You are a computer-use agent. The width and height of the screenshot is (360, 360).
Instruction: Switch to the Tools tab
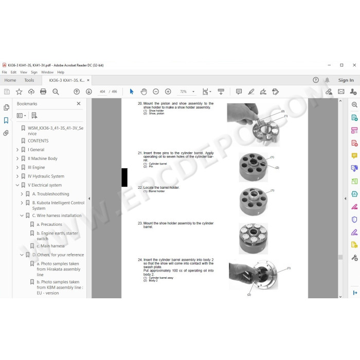[29, 80]
